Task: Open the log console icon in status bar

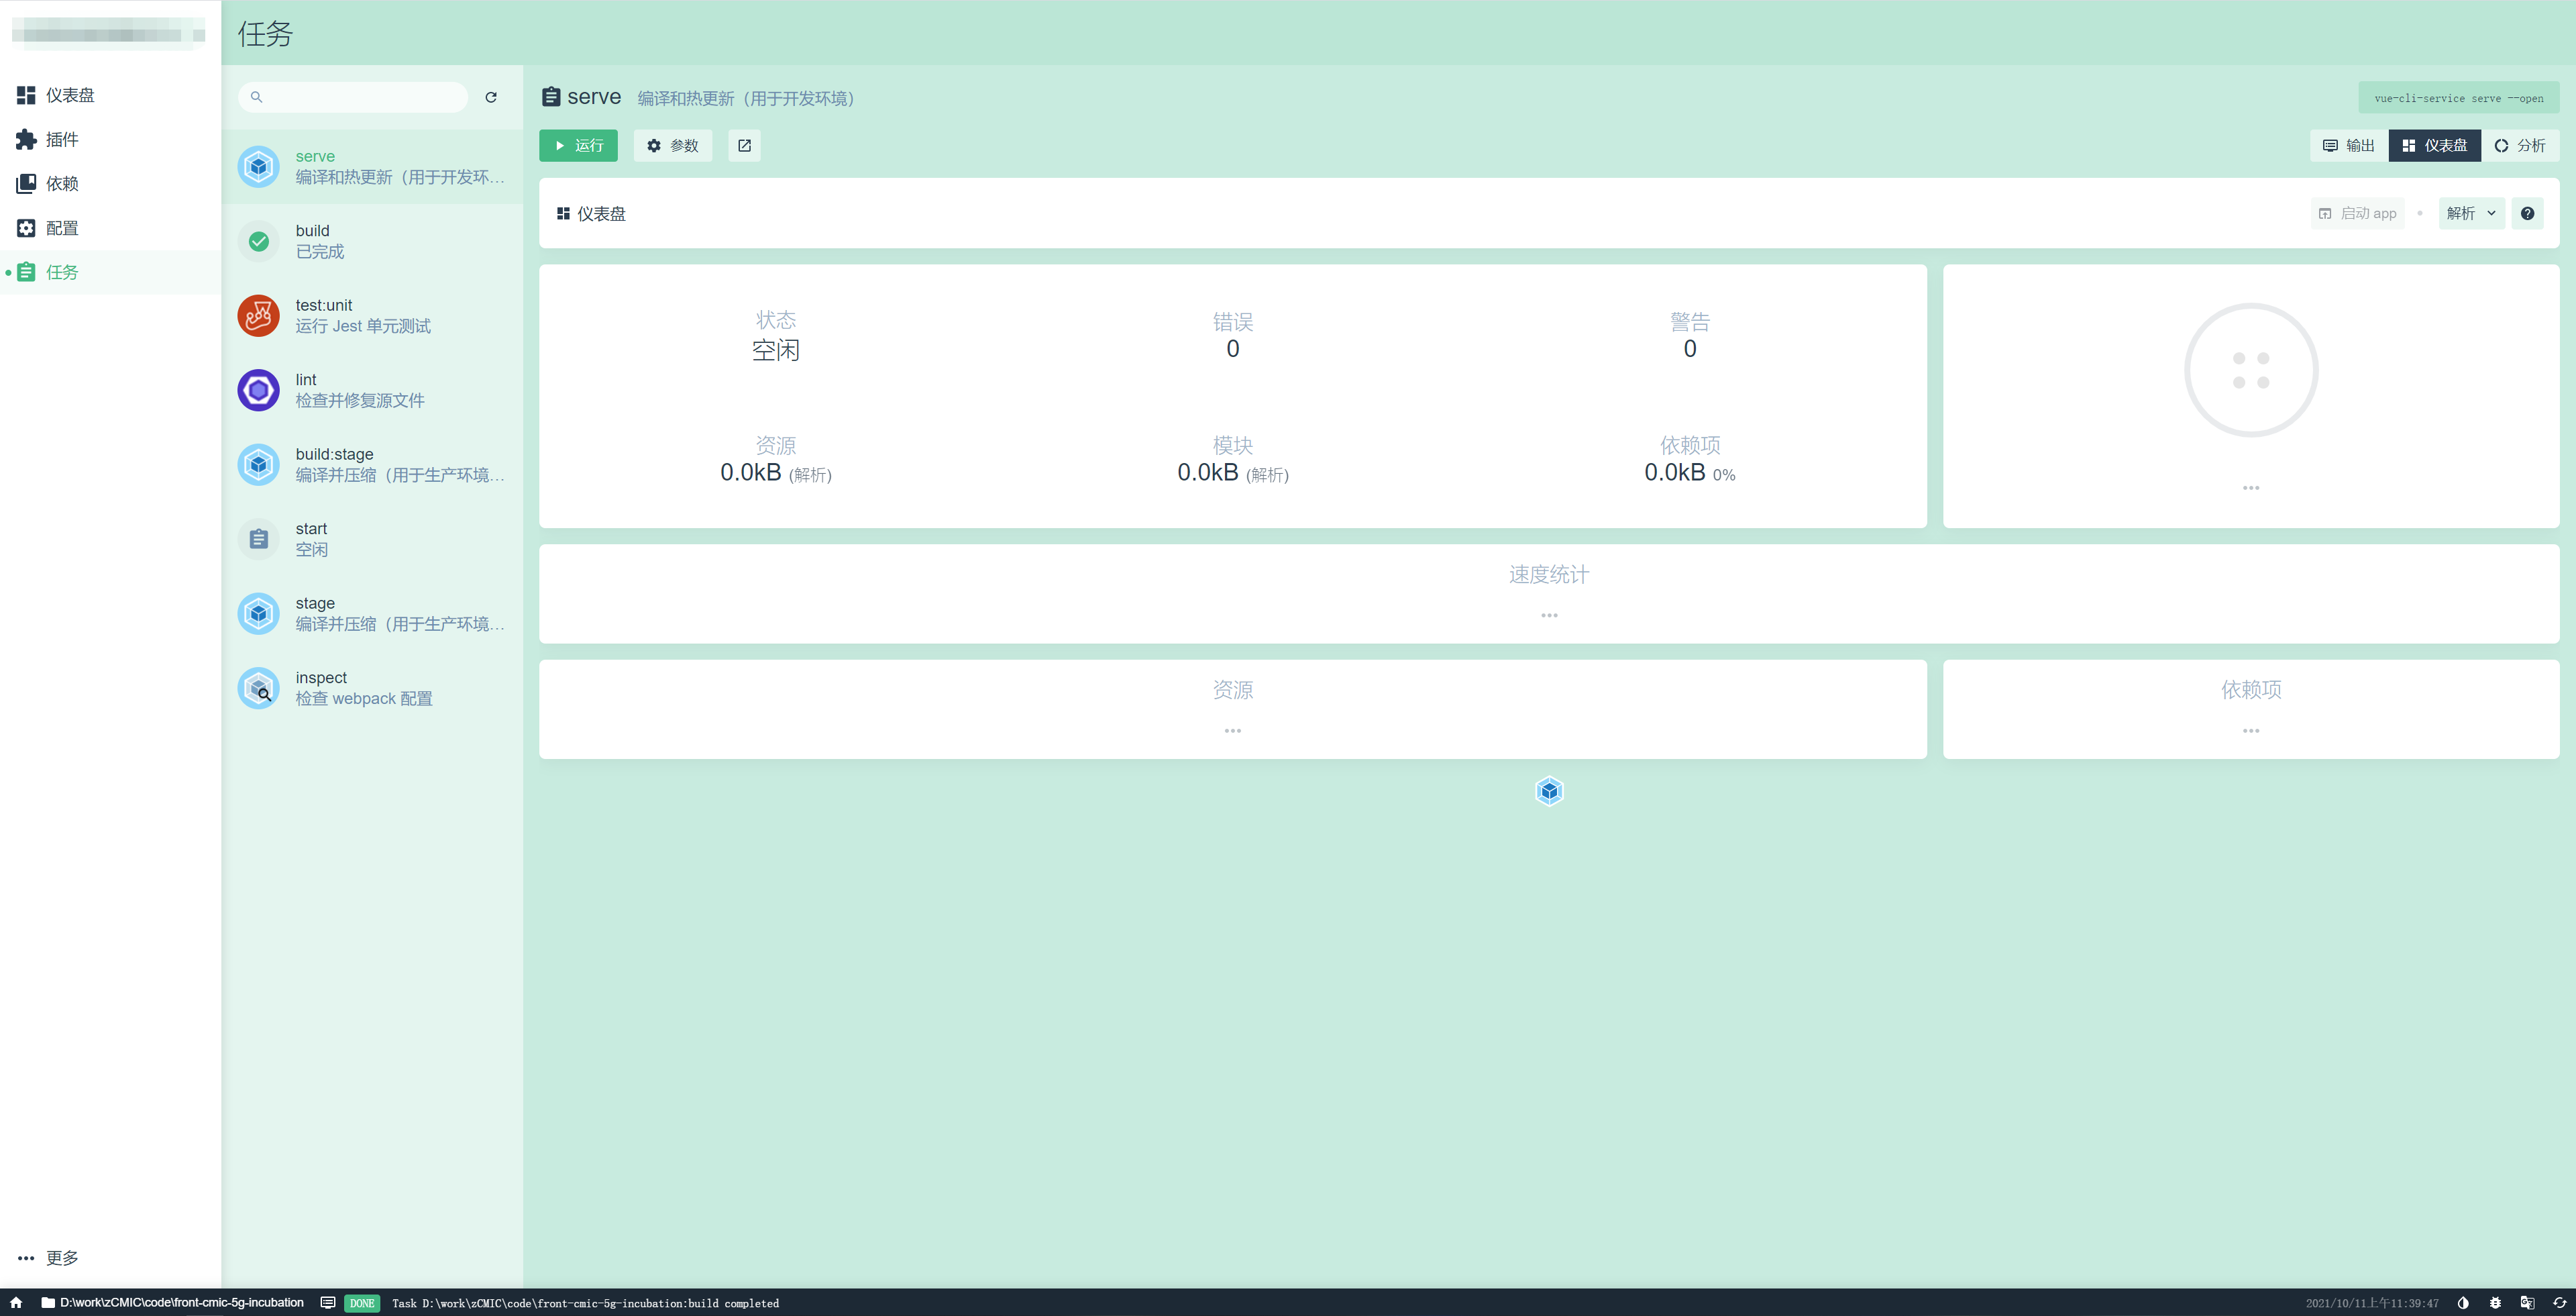Action: pos(328,1302)
